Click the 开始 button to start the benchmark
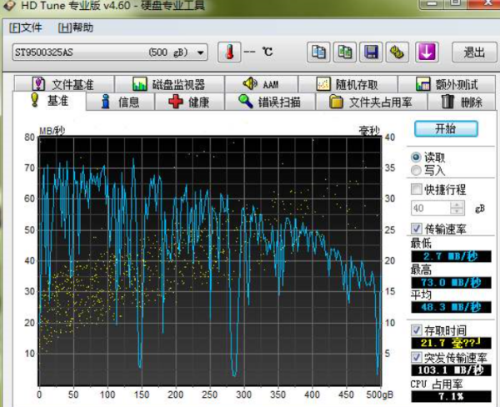This screenshot has height=407, width=500. click(446, 129)
